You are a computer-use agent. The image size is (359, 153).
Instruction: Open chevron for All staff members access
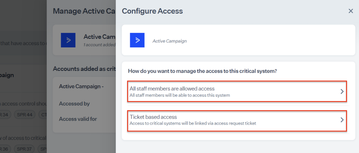pyautogui.click(x=342, y=92)
